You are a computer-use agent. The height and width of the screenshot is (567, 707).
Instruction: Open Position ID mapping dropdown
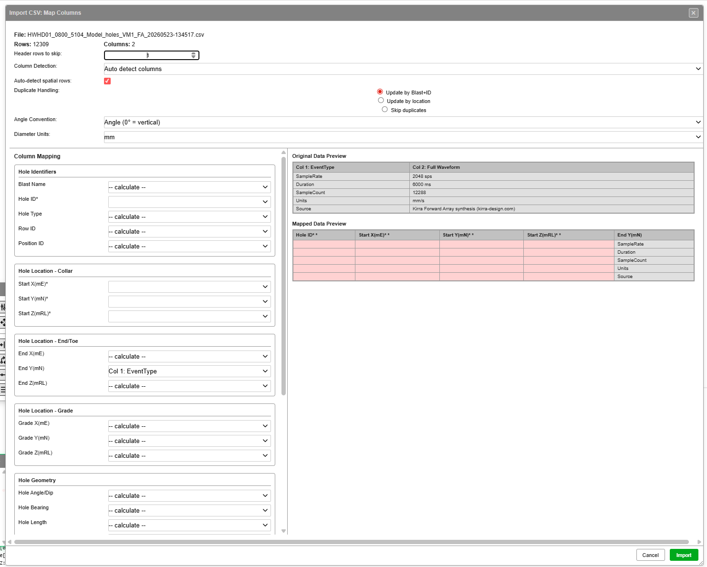(189, 246)
